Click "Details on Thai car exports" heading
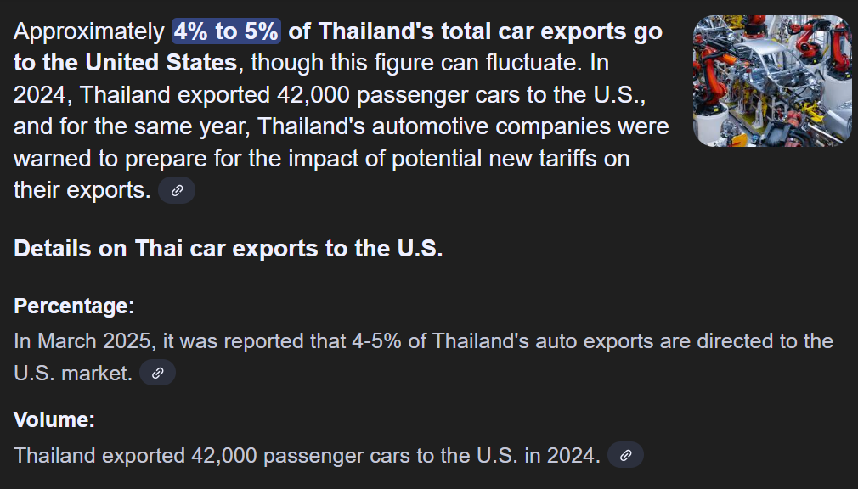 click(229, 250)
